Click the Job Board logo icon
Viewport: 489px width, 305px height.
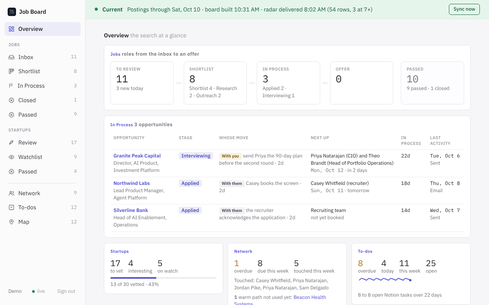(12, 12)
